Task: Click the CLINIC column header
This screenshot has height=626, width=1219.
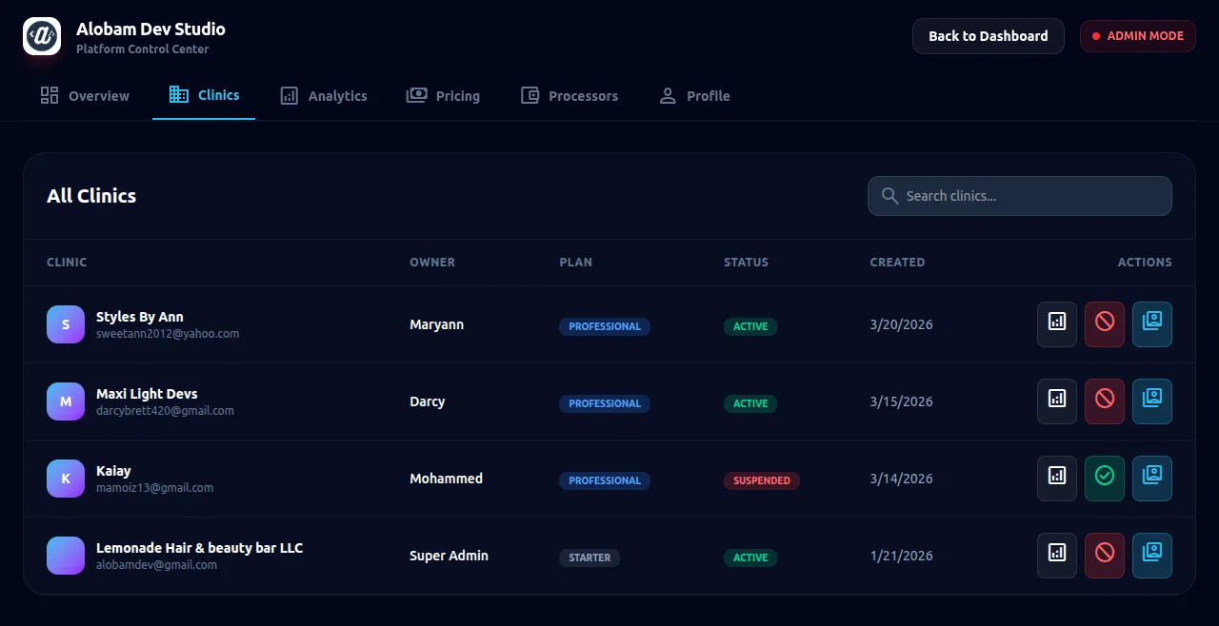Action: [x=67, y=263]
